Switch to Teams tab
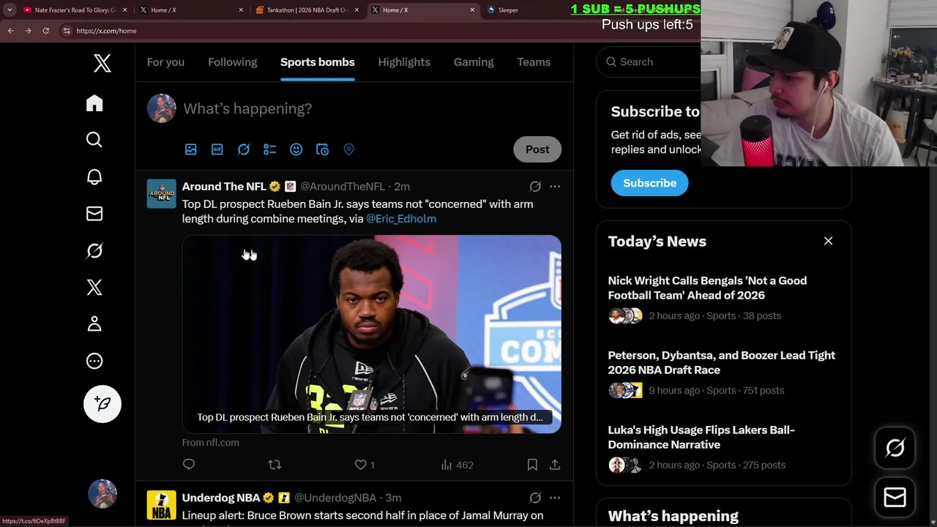 pyautogui.click(x=534, y=62)
